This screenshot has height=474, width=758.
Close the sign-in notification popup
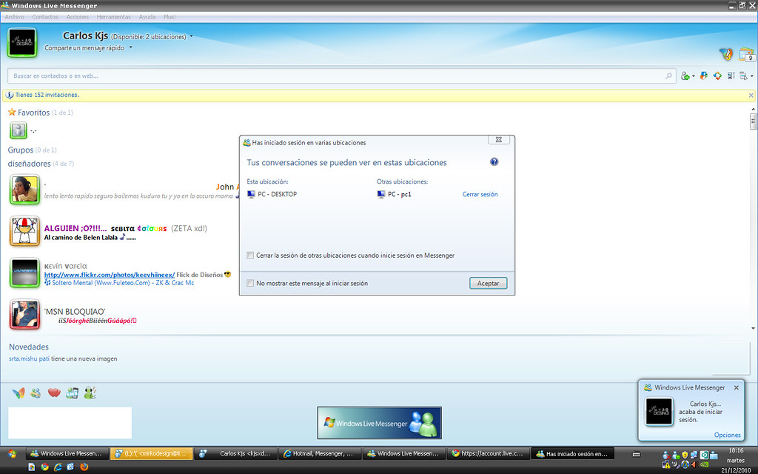pos(737,387)
